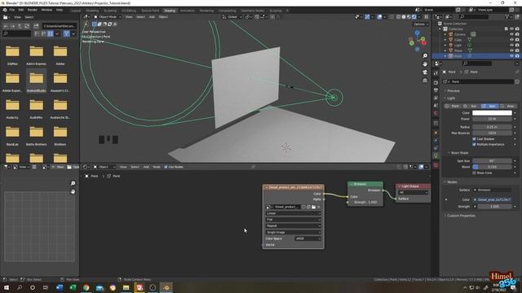
Task: Disable render for Point via camera icon
Action: pyautogui.click(x=517, y=56)
